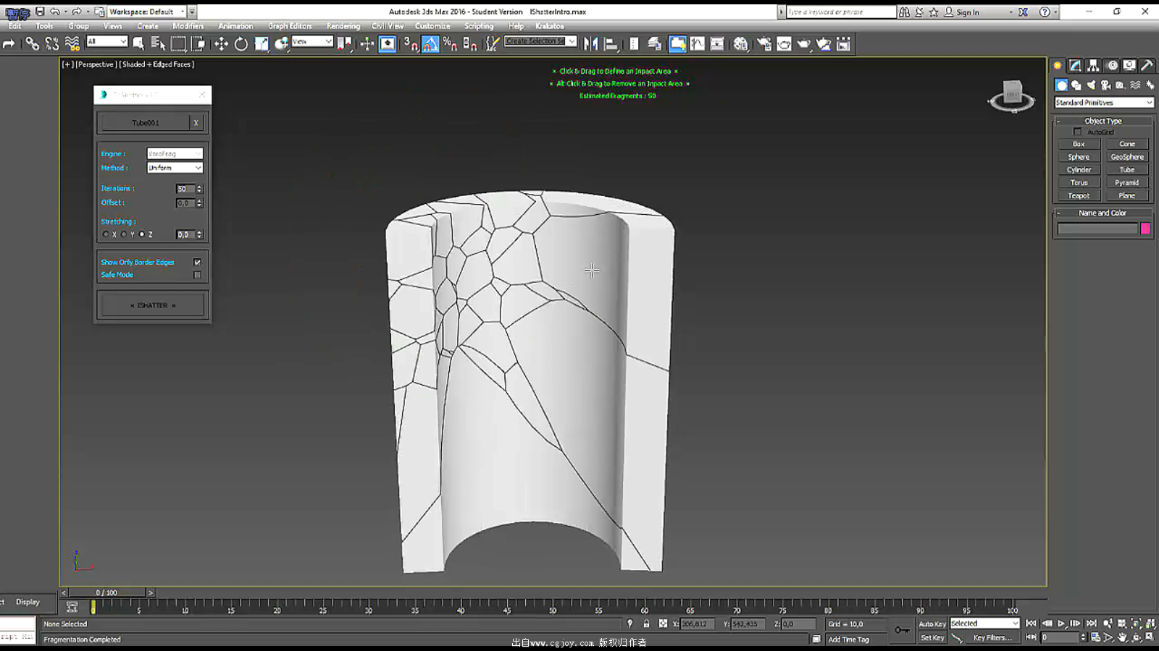This screenshot has height=651, width=1159.
Task: Open the Modifiers menu
Action: click(188, 26)
